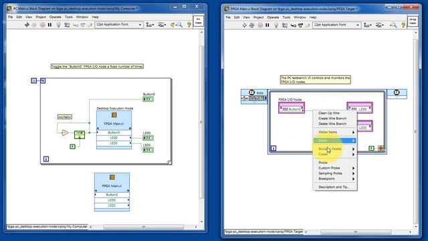The height and width of the screenshot is (241, 428).
Task: Open the font dropdown in FPGA Main window
Action: pos(337,25)
